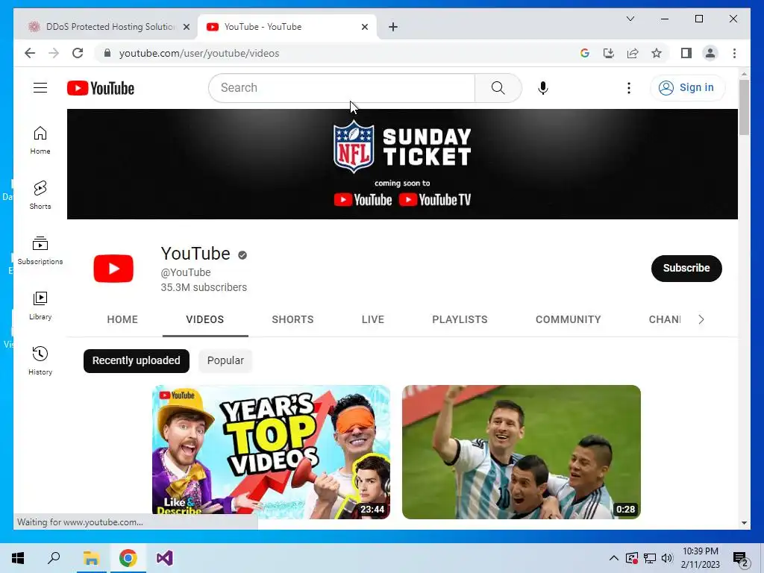This screenshot has height=573, width=764.
Task: Start voice search with microphone icon
Action: [x=543, y=88]
